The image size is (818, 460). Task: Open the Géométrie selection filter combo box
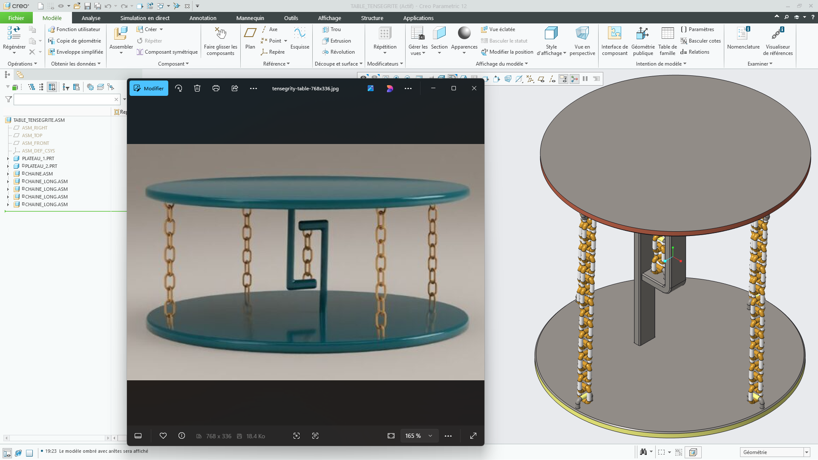[x=775, y=452]
